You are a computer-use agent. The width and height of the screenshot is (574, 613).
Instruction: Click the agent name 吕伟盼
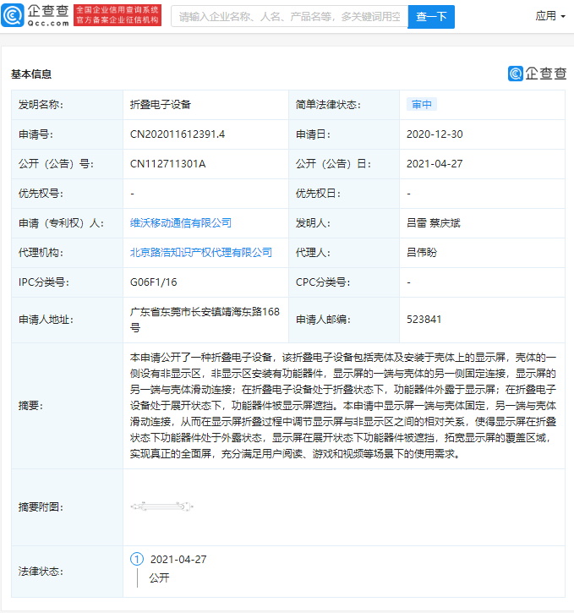pos(422,253)
